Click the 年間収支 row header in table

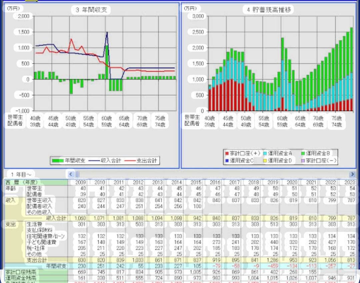[x=56, y=266]
